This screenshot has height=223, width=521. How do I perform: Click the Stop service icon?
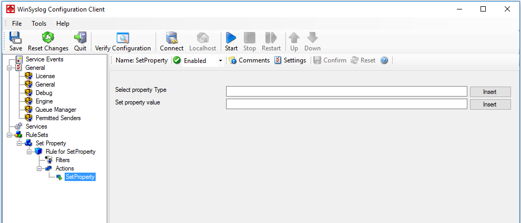(x=250, y=37)
